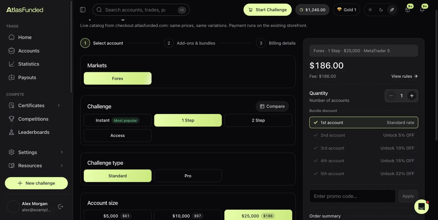Viewport: 438px width, 220px height.
Task: Open the gift rewards icon
Action: [x=407, y=10]
